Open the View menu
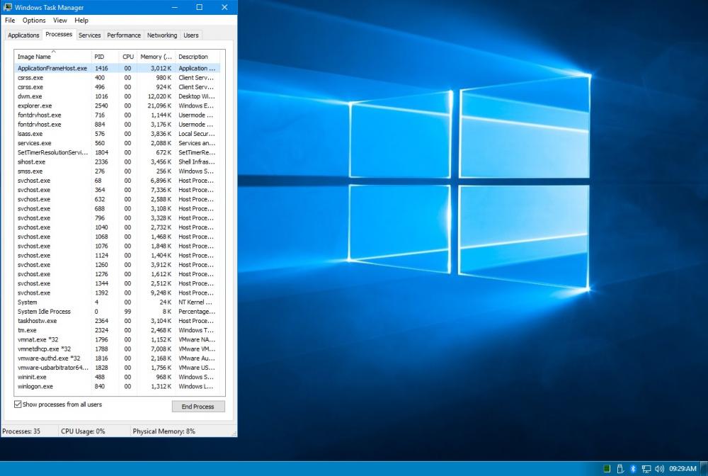The height and width of the screenshot is (476, 708). click(x=60, y=21)
